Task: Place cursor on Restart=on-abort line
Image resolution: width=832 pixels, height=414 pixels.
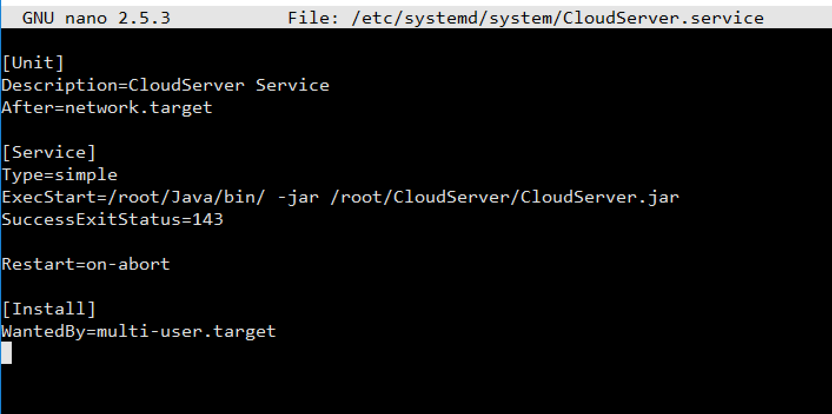Action: [x=85, y=264]
